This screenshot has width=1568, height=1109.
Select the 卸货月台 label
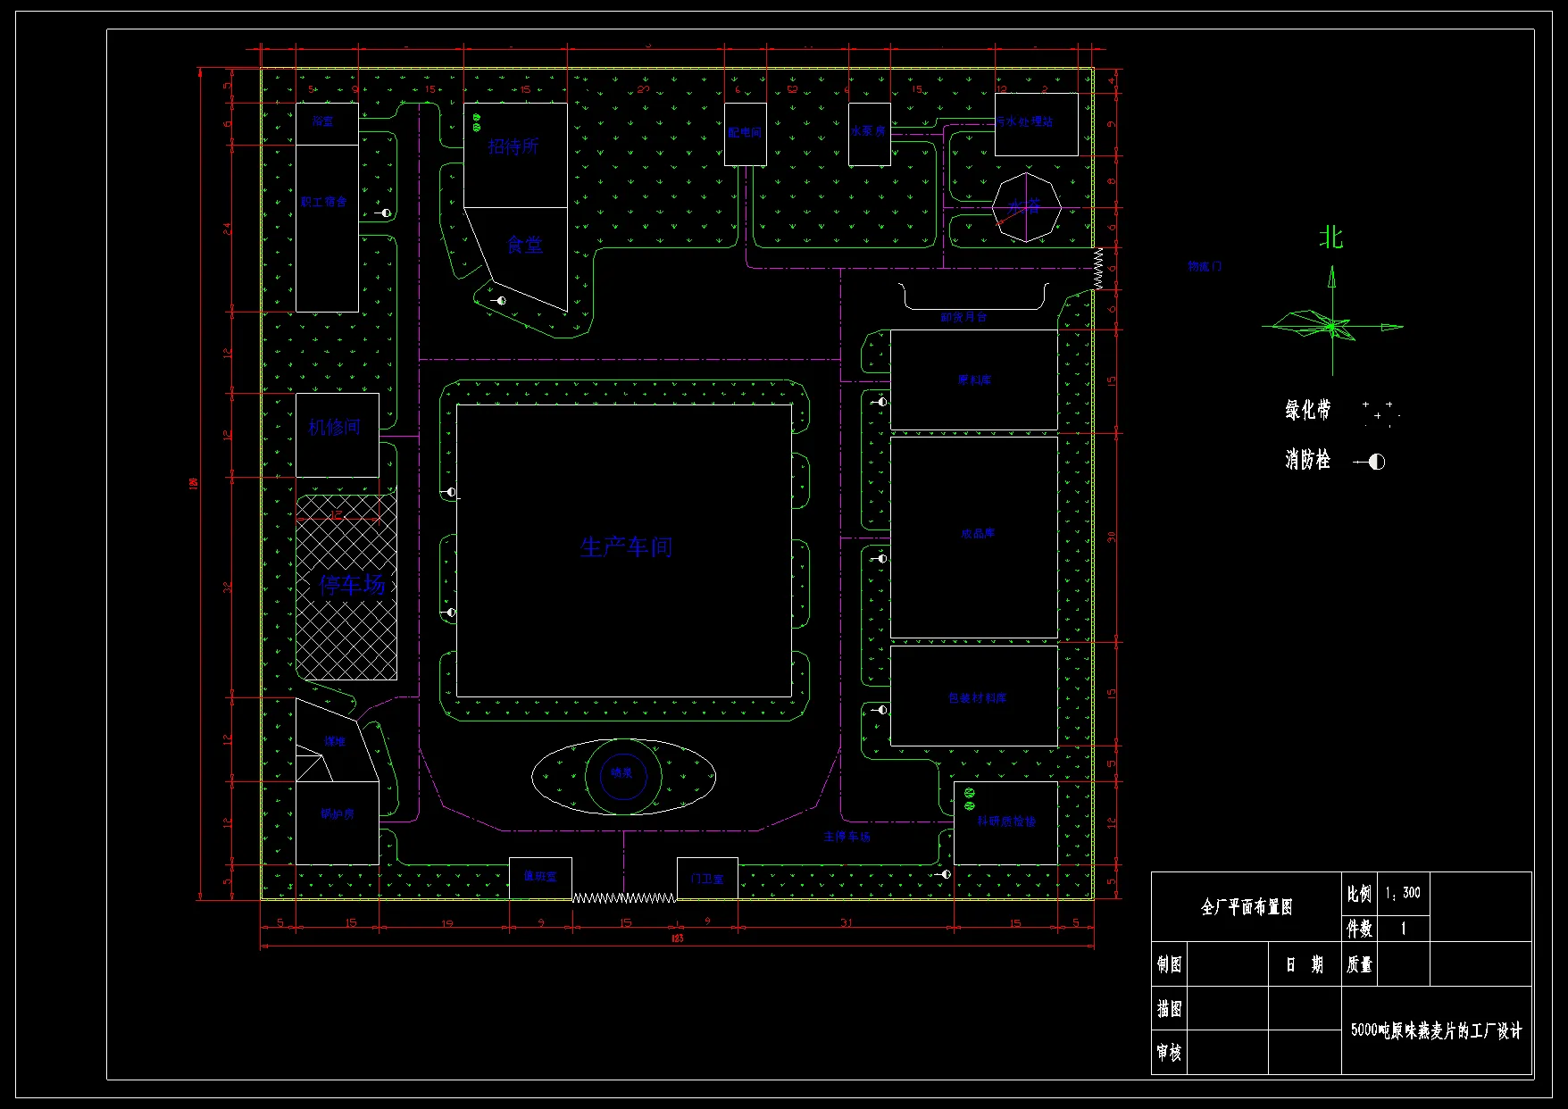pos(963,317)
